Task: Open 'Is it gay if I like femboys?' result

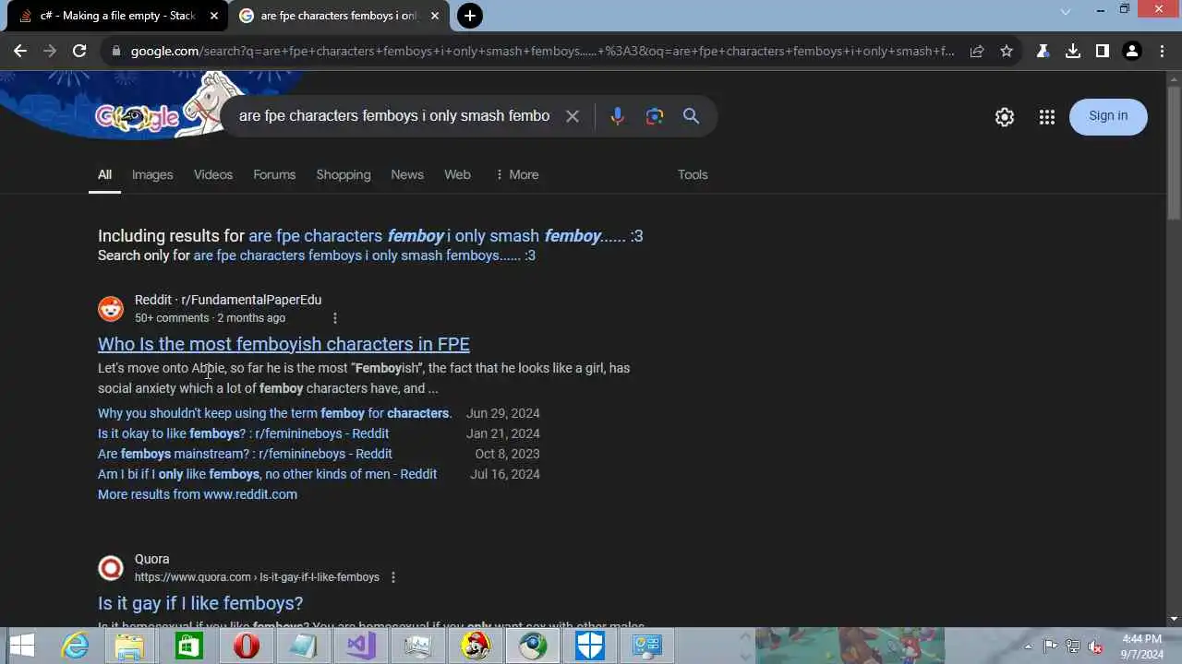Action: (x=200, y=603)
